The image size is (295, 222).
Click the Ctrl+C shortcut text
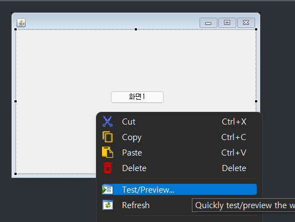pos(233,137)
